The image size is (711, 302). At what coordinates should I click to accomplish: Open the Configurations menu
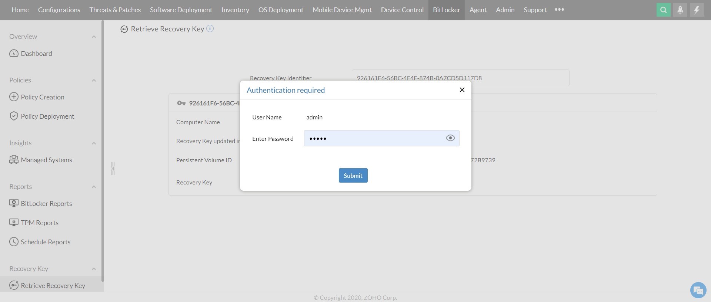click(x=59, y=10)
